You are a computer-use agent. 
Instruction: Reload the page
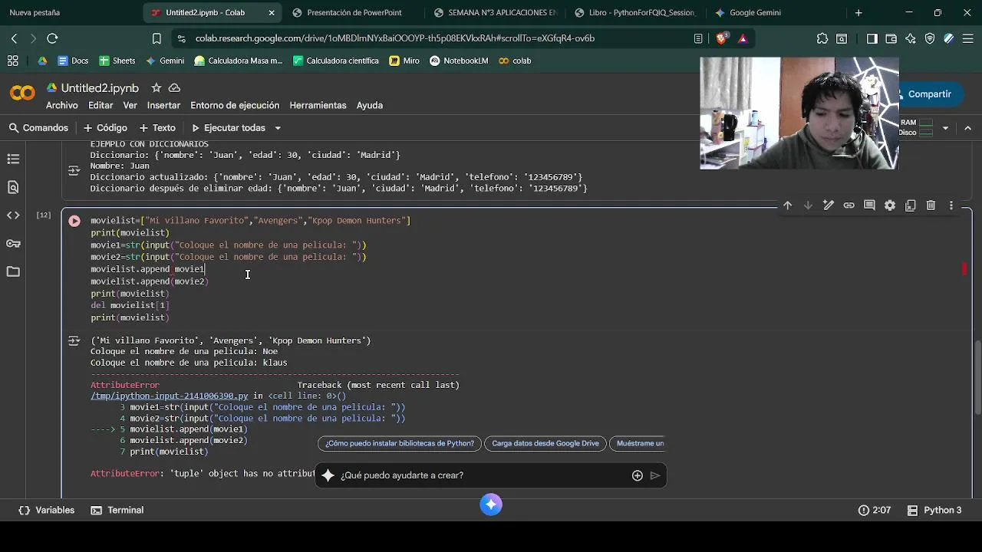tap(52, 38)
